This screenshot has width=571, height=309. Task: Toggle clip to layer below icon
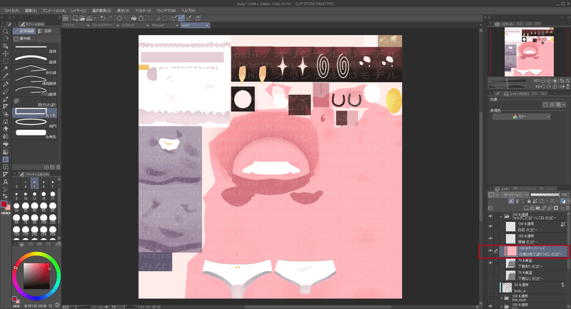[511, 201]
